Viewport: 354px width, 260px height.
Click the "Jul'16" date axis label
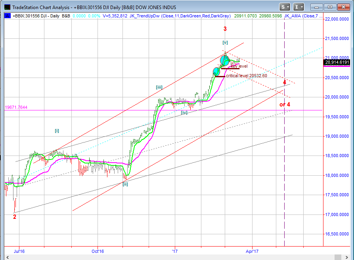tap(19, 251)
